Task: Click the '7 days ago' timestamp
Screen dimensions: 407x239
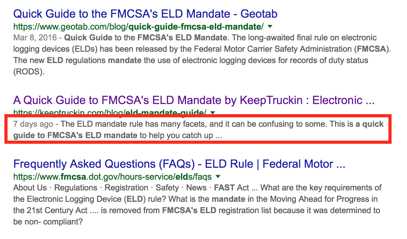Action: coord(33,124)
